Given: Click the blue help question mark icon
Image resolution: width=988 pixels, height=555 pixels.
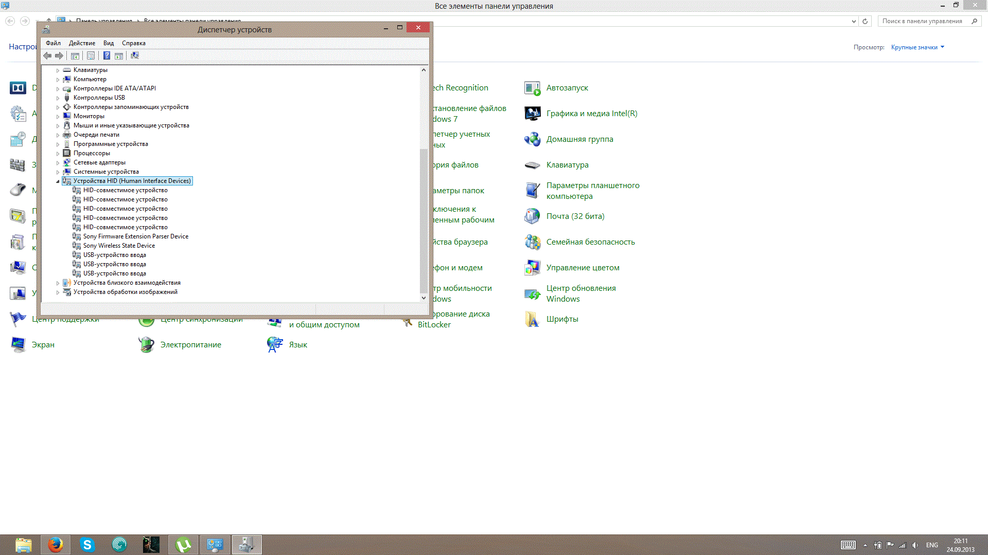Looking at the screenshot, I should [107, 55].
